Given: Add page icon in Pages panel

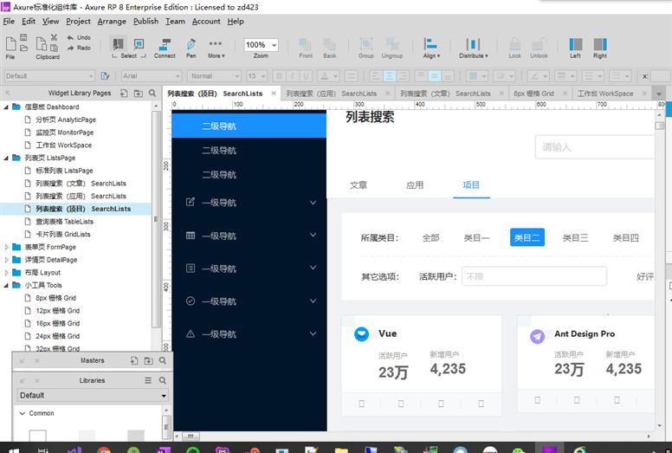Looking at the screenshot, I should tap(124, 93).
